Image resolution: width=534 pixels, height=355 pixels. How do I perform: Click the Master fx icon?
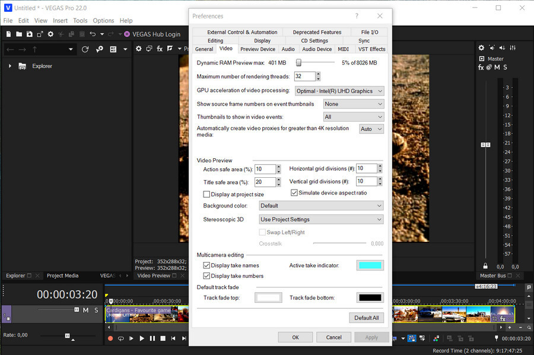click(481, 68)
